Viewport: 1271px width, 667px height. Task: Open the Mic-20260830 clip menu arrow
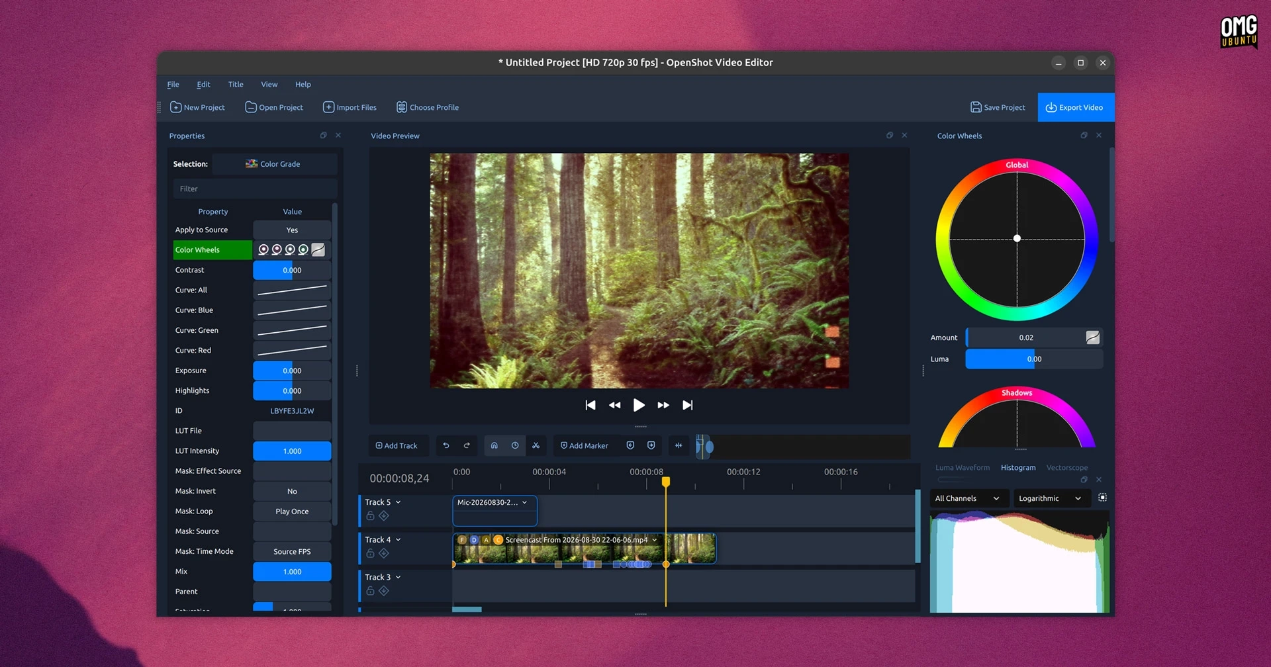coord(525,503)
